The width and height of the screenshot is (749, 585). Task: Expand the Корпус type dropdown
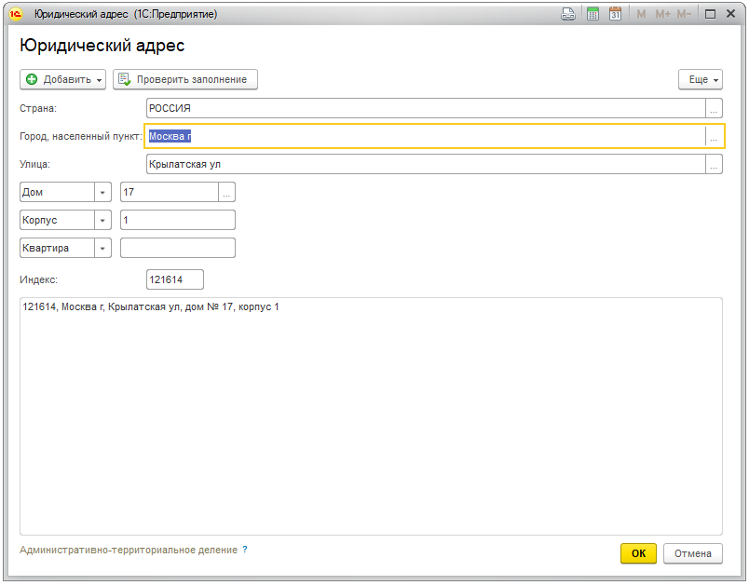102,221
